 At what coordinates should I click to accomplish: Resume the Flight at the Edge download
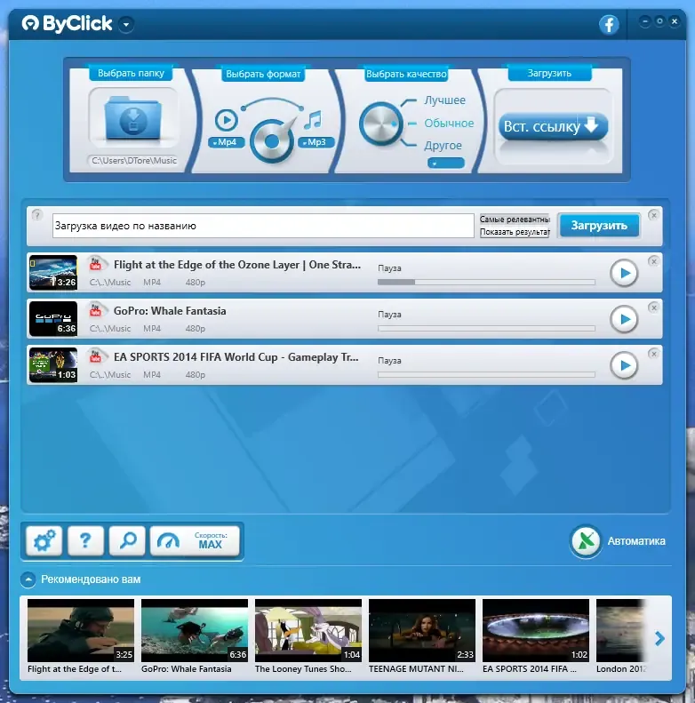(x=624, y=273)
